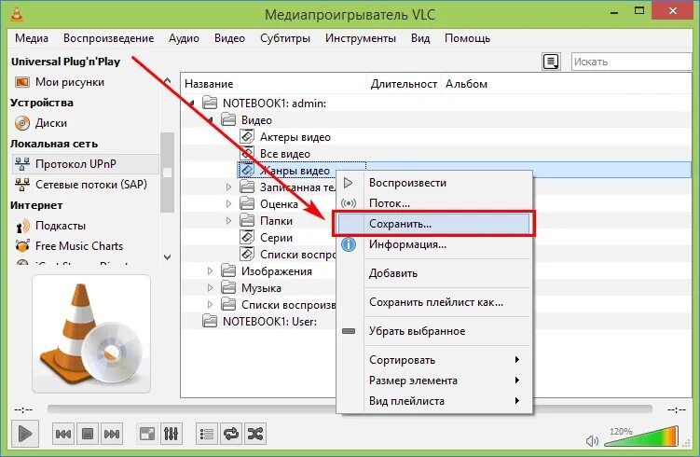
Task: Adjust the volume slider at 120%
Action: pos(641,436)
